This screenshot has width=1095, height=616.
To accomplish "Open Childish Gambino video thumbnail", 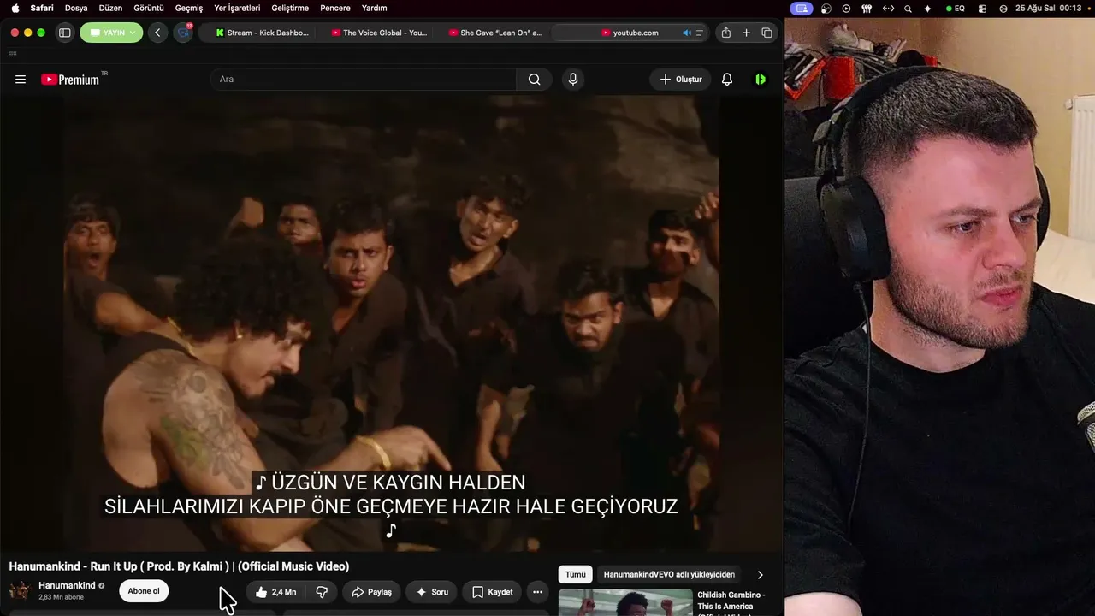I will pos(625,602).
